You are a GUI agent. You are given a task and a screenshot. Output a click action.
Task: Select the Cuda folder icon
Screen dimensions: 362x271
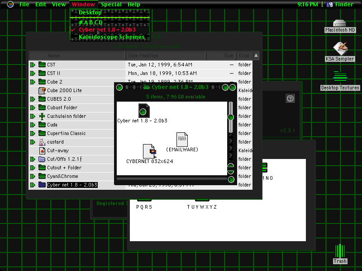[x=42, y=125]
